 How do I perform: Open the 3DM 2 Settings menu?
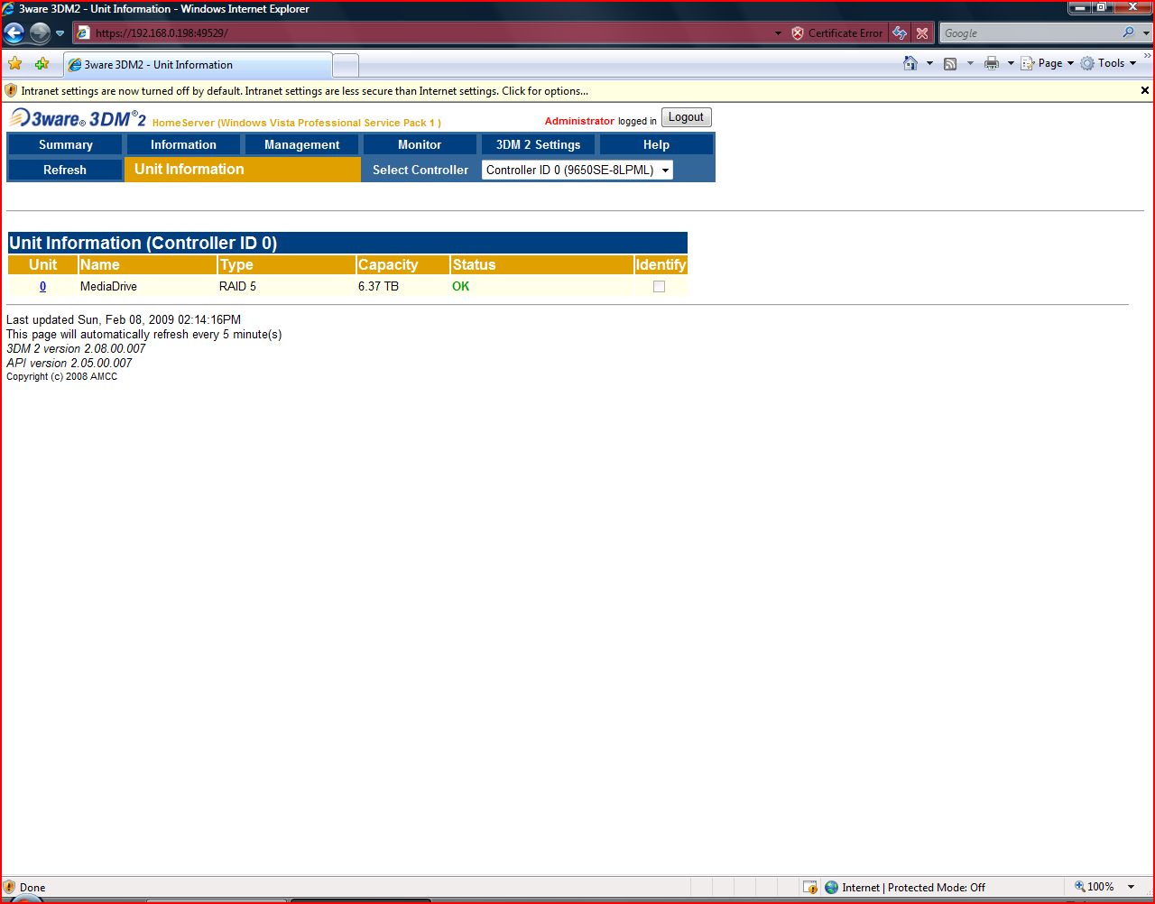click(538, 144)
